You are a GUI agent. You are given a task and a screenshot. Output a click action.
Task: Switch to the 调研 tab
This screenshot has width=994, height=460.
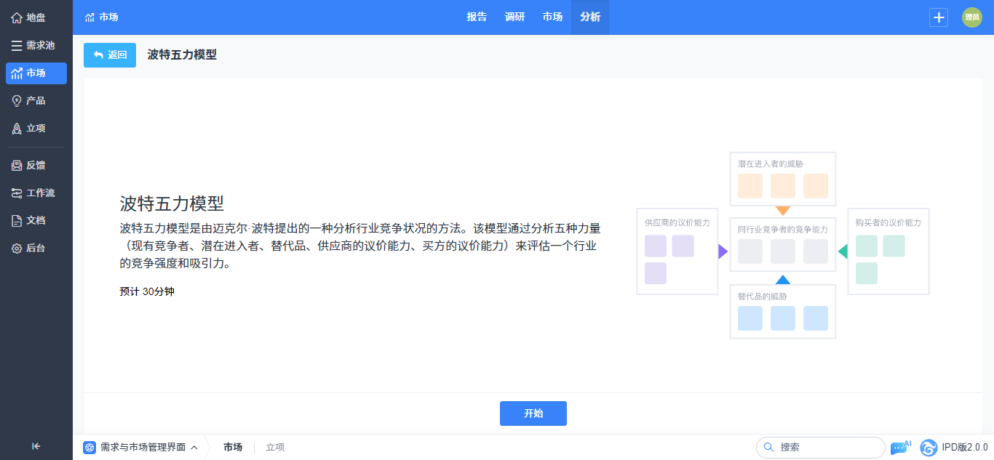pyautogui.click(x=514, y=17)
